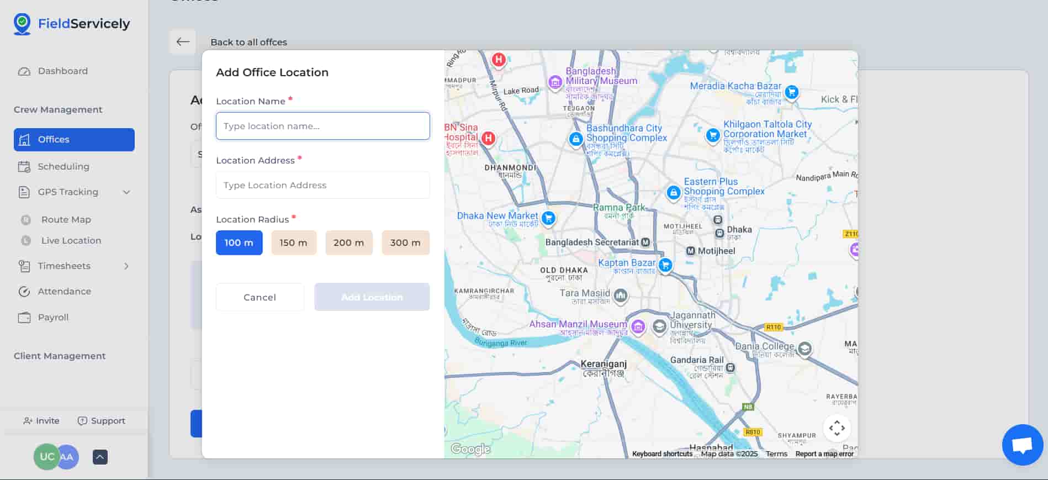Open Live Location submenu item
1048x480 pixels.
[x=71, y=240]
